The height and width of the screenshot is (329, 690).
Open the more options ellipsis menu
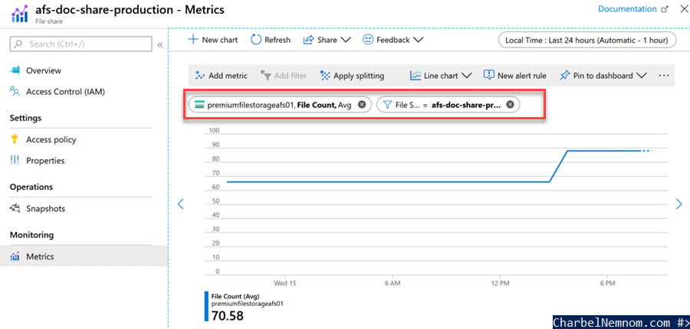click(x=664, y=76)
